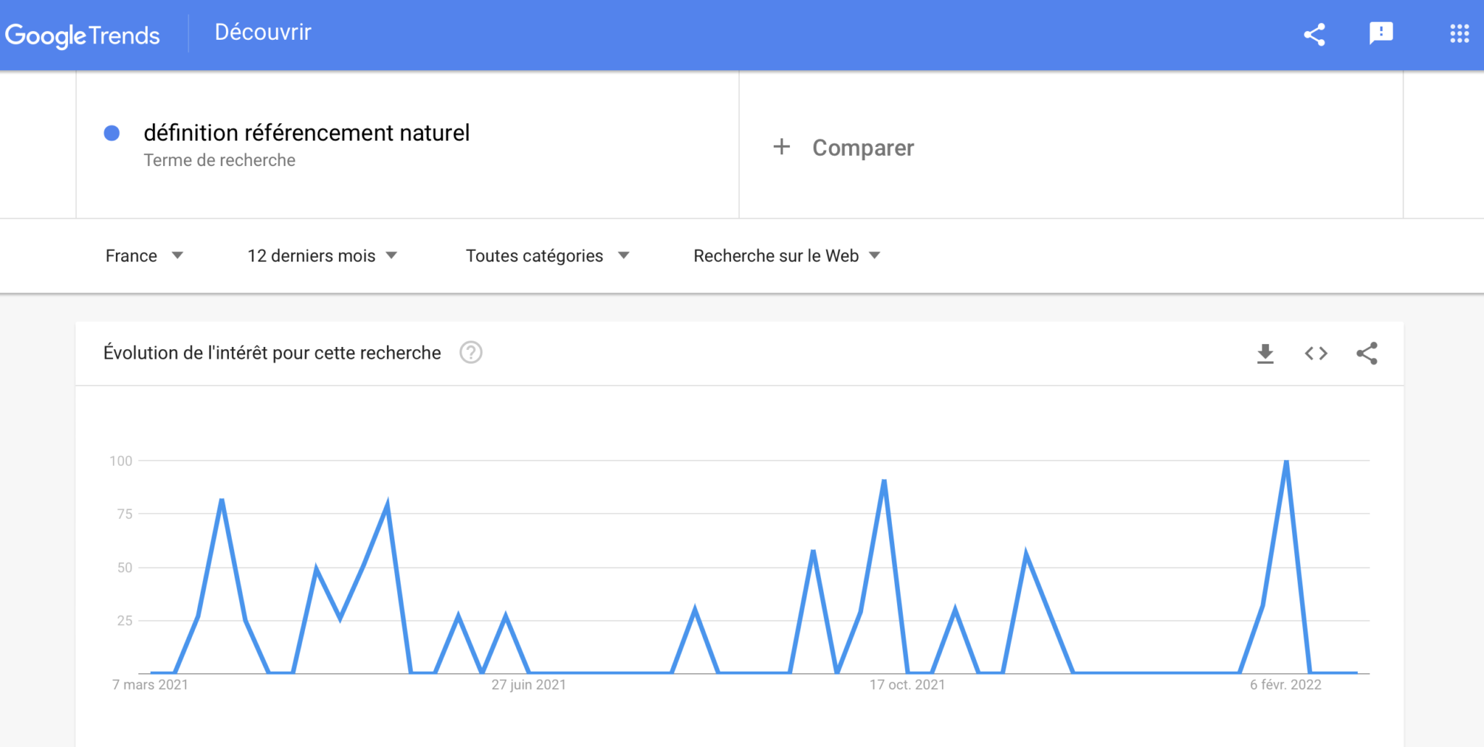1484x747 pixels.
Task: Click the header share icon
Action: pos(1314,34)
